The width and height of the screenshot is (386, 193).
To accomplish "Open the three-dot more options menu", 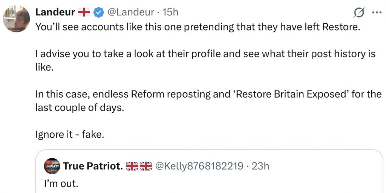I will pyautogui.click(x=377, y=12).
